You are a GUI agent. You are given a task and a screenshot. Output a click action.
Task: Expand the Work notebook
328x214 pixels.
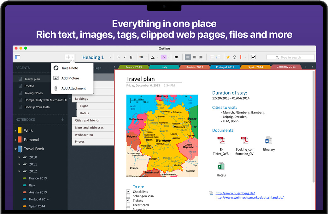pos(16,131)
